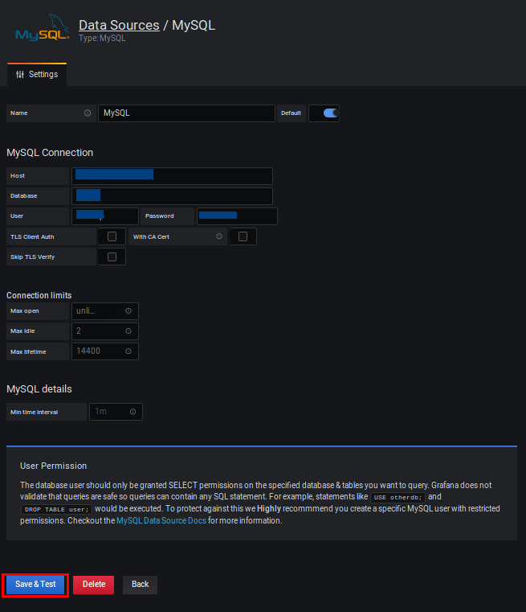Image resolution: width=526 pixels, height=612 pixels.
Task: Click the 'Max lifetime' label
Action: tap(28, 351)
